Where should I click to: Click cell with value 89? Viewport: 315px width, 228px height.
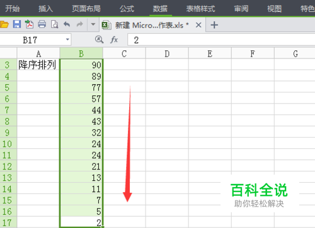(81, 76)
